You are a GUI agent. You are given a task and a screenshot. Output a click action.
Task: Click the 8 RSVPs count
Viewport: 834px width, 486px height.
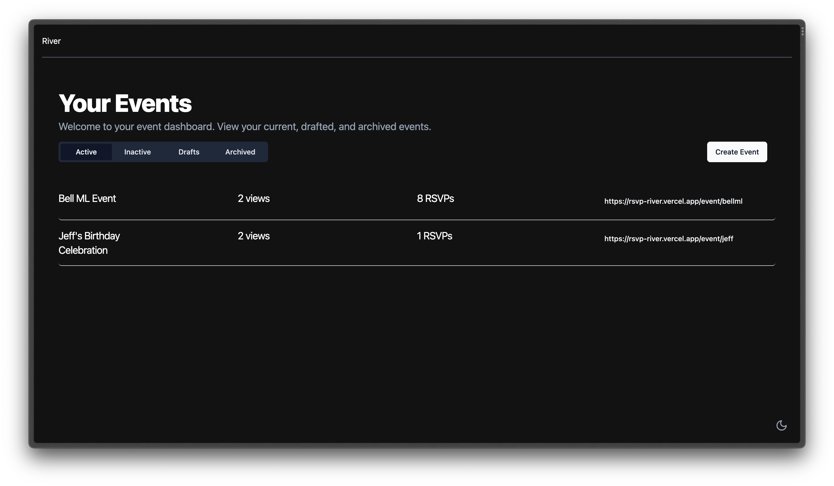[435, 199]
